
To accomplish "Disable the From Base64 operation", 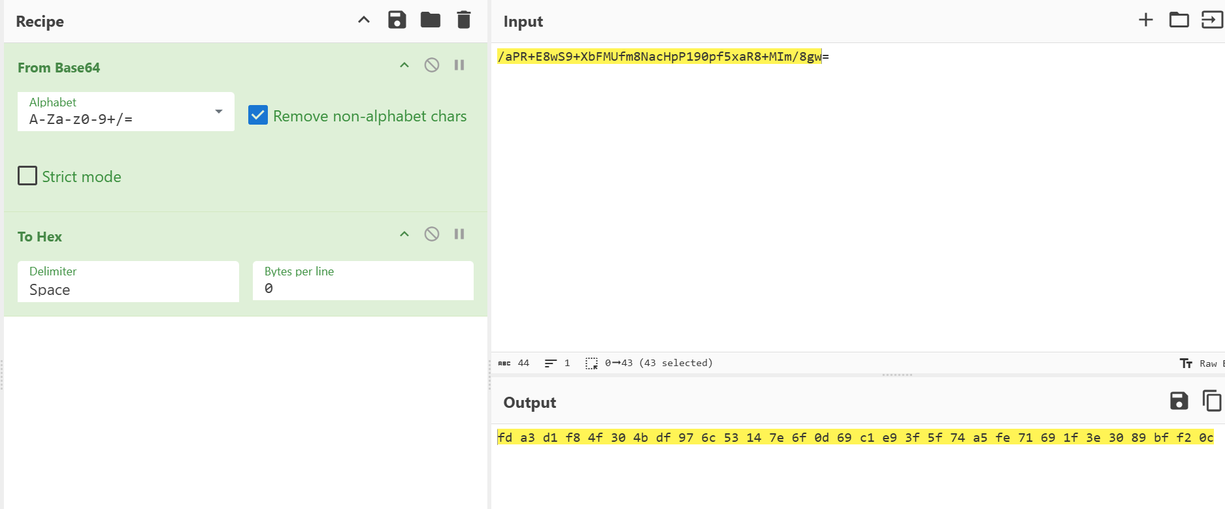I will point(432,65).
